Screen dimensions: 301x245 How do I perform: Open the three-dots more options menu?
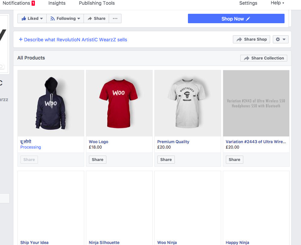click(x=115, y=18)
